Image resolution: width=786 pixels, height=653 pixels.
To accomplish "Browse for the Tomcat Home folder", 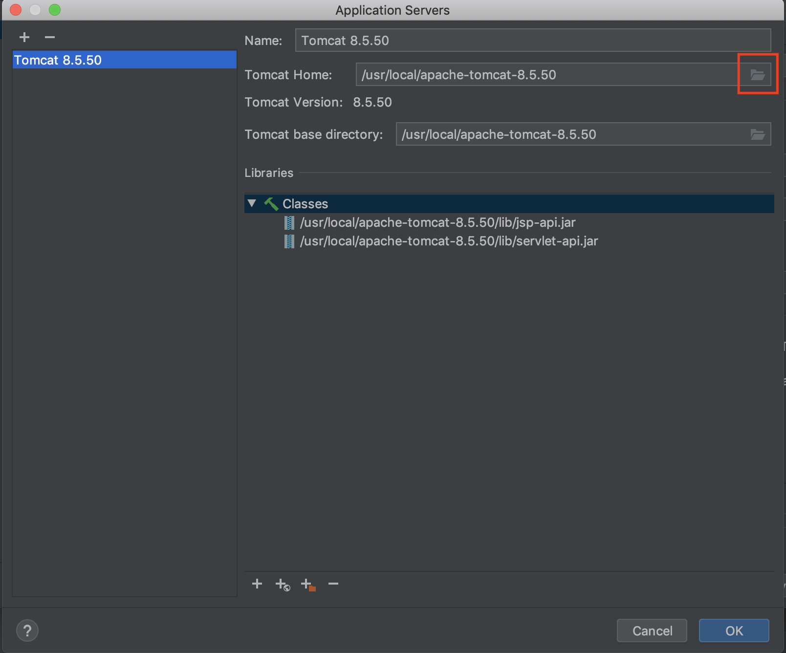I will click(758, 75).
